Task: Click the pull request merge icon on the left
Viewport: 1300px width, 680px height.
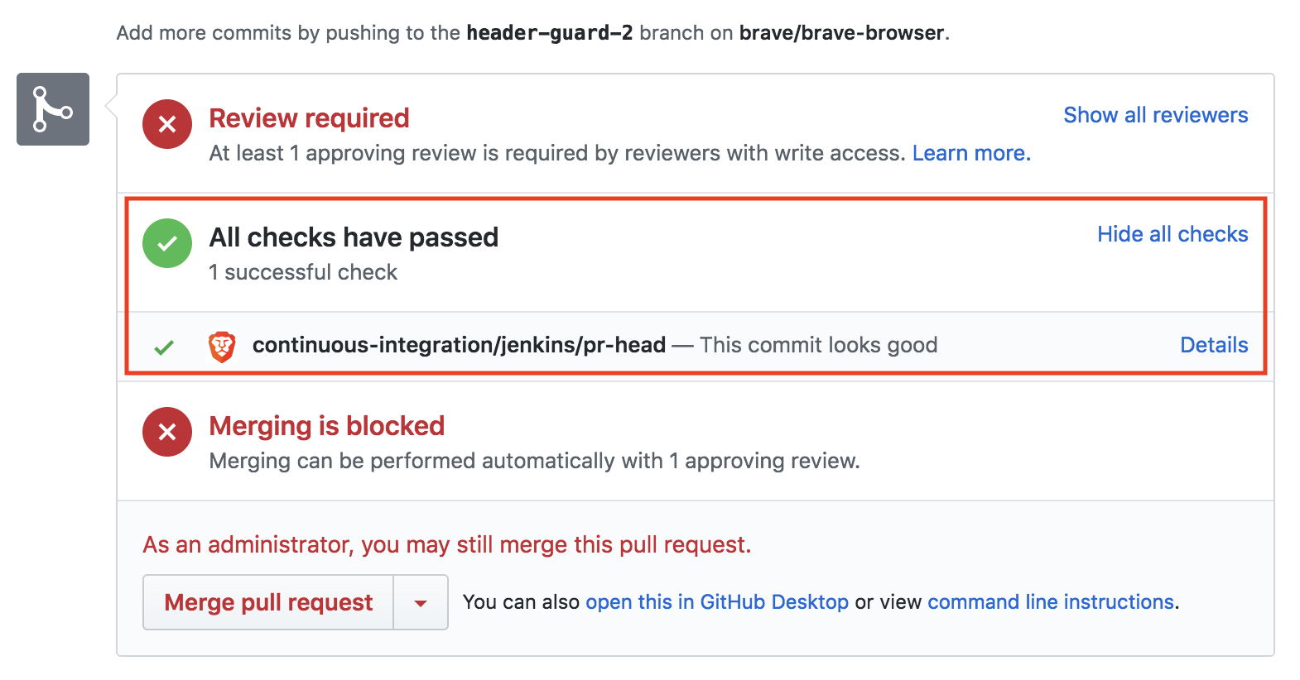Action: coord(52,109)
